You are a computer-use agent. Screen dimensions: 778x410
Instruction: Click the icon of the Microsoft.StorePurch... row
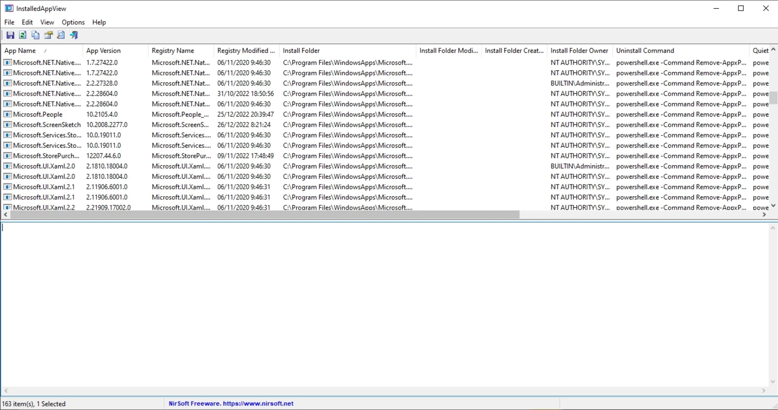(x=8, y=156)
